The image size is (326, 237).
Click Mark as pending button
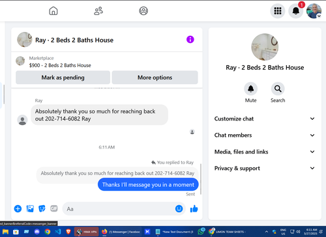(63, 77)
